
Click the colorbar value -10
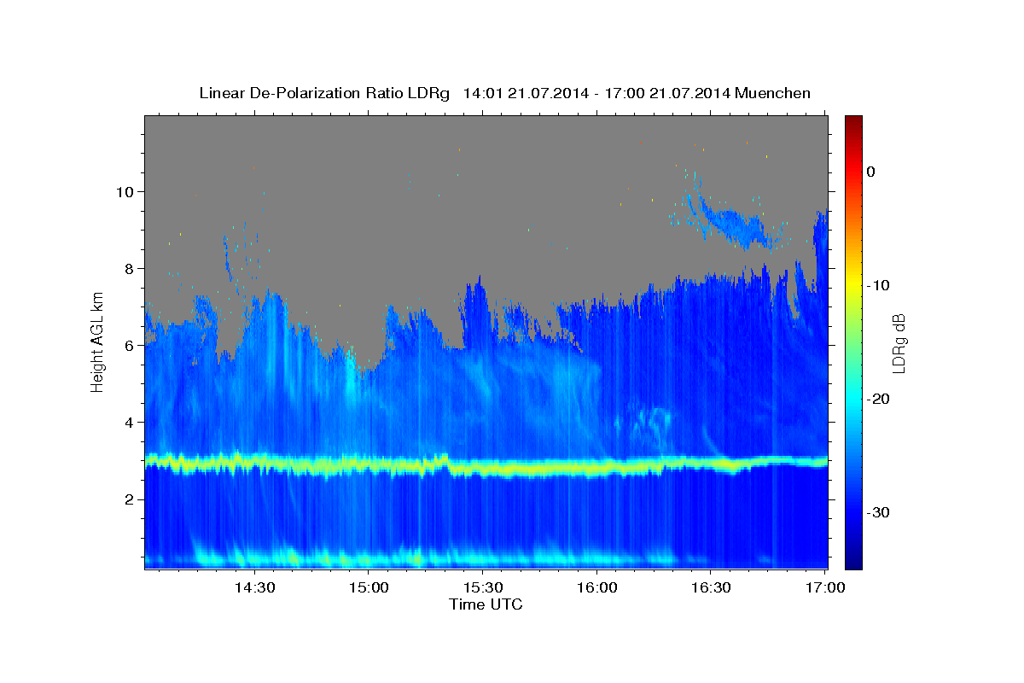[878, 285]
